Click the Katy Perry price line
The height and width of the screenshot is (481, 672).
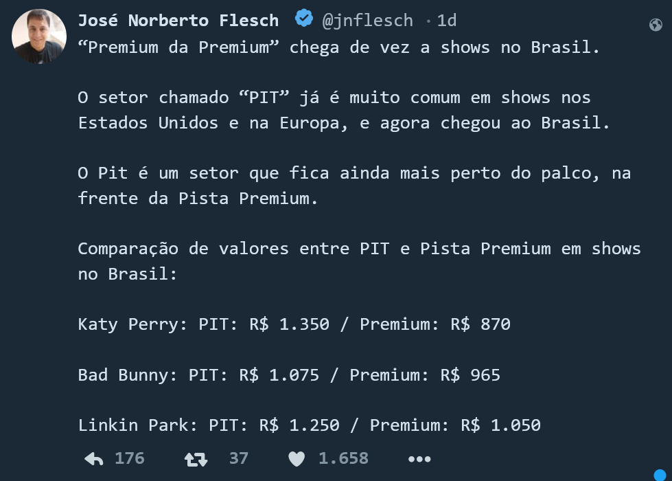(x=294, y=324)
